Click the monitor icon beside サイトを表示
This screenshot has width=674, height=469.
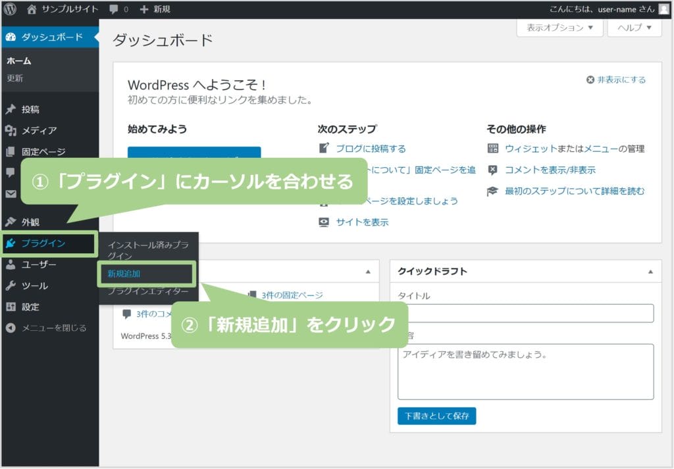click(x=324, y=222)
